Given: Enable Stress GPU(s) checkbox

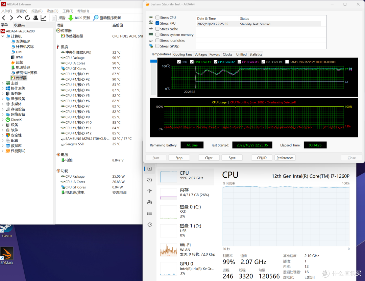Looking at the screenshot, I should [x=157, y=46].
